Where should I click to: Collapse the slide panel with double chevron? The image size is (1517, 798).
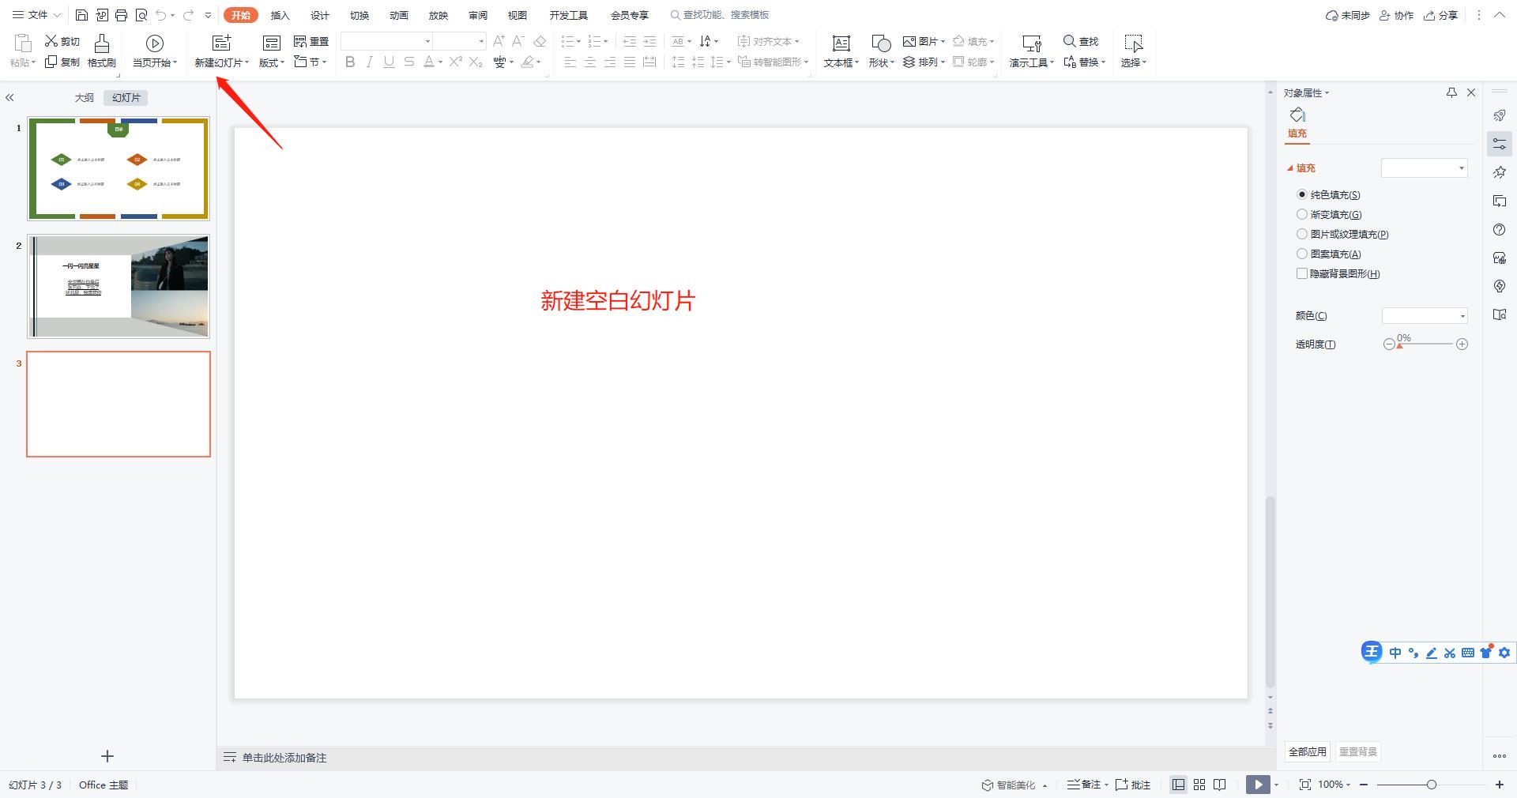(9, 98)
